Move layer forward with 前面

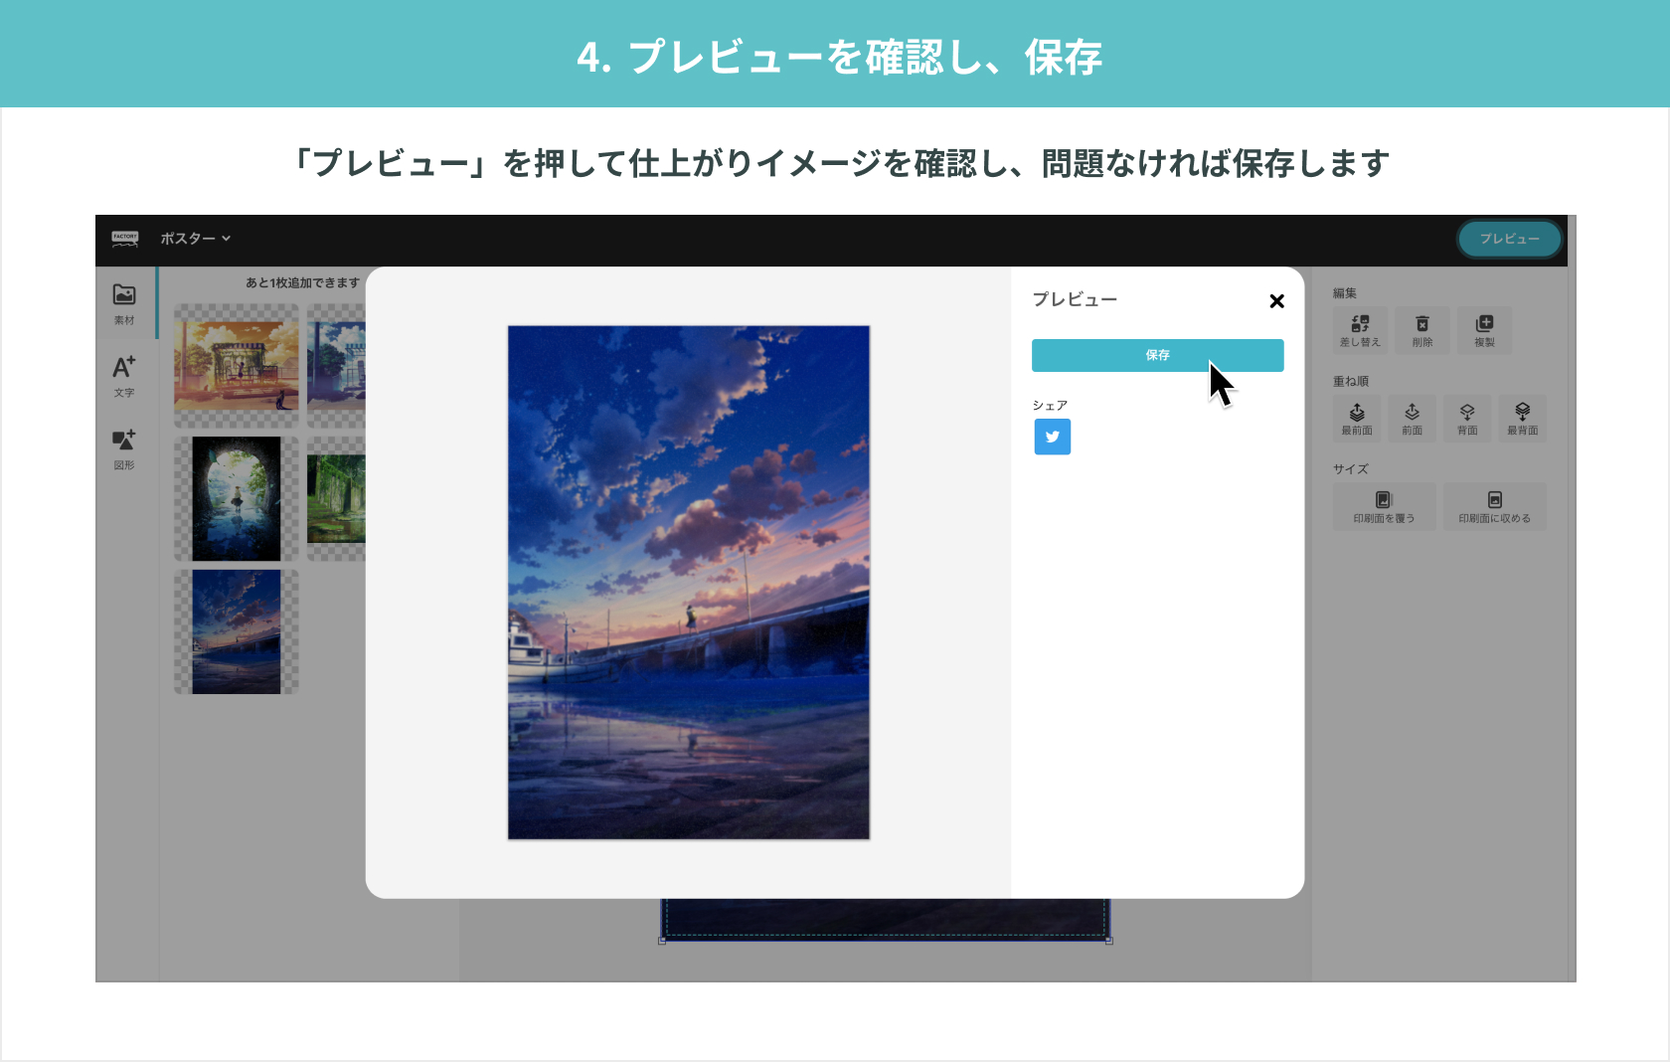point(1413,419)
